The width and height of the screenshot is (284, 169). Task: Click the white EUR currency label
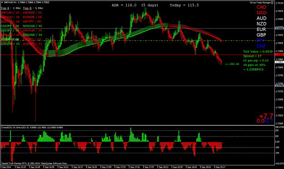click(261, 30)
